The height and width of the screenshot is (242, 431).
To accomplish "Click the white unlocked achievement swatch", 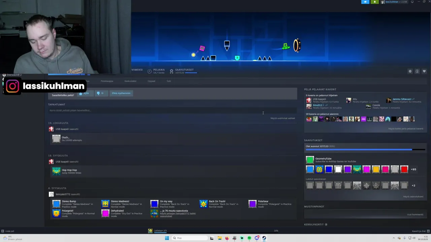I will tap(338, 169).
